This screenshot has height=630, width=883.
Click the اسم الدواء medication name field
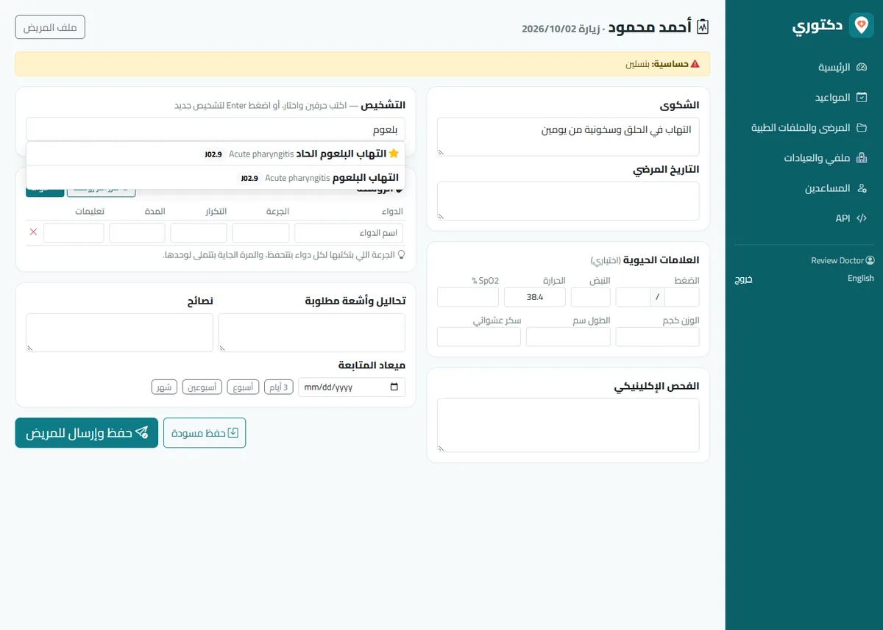(x=349, y=233)
